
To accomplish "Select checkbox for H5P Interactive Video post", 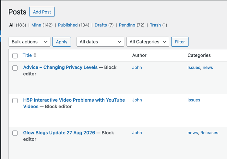I will (15, 101).
